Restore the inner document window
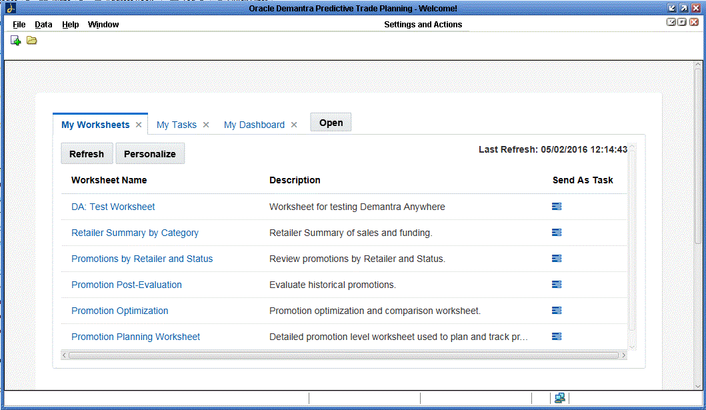 point(682,22)
